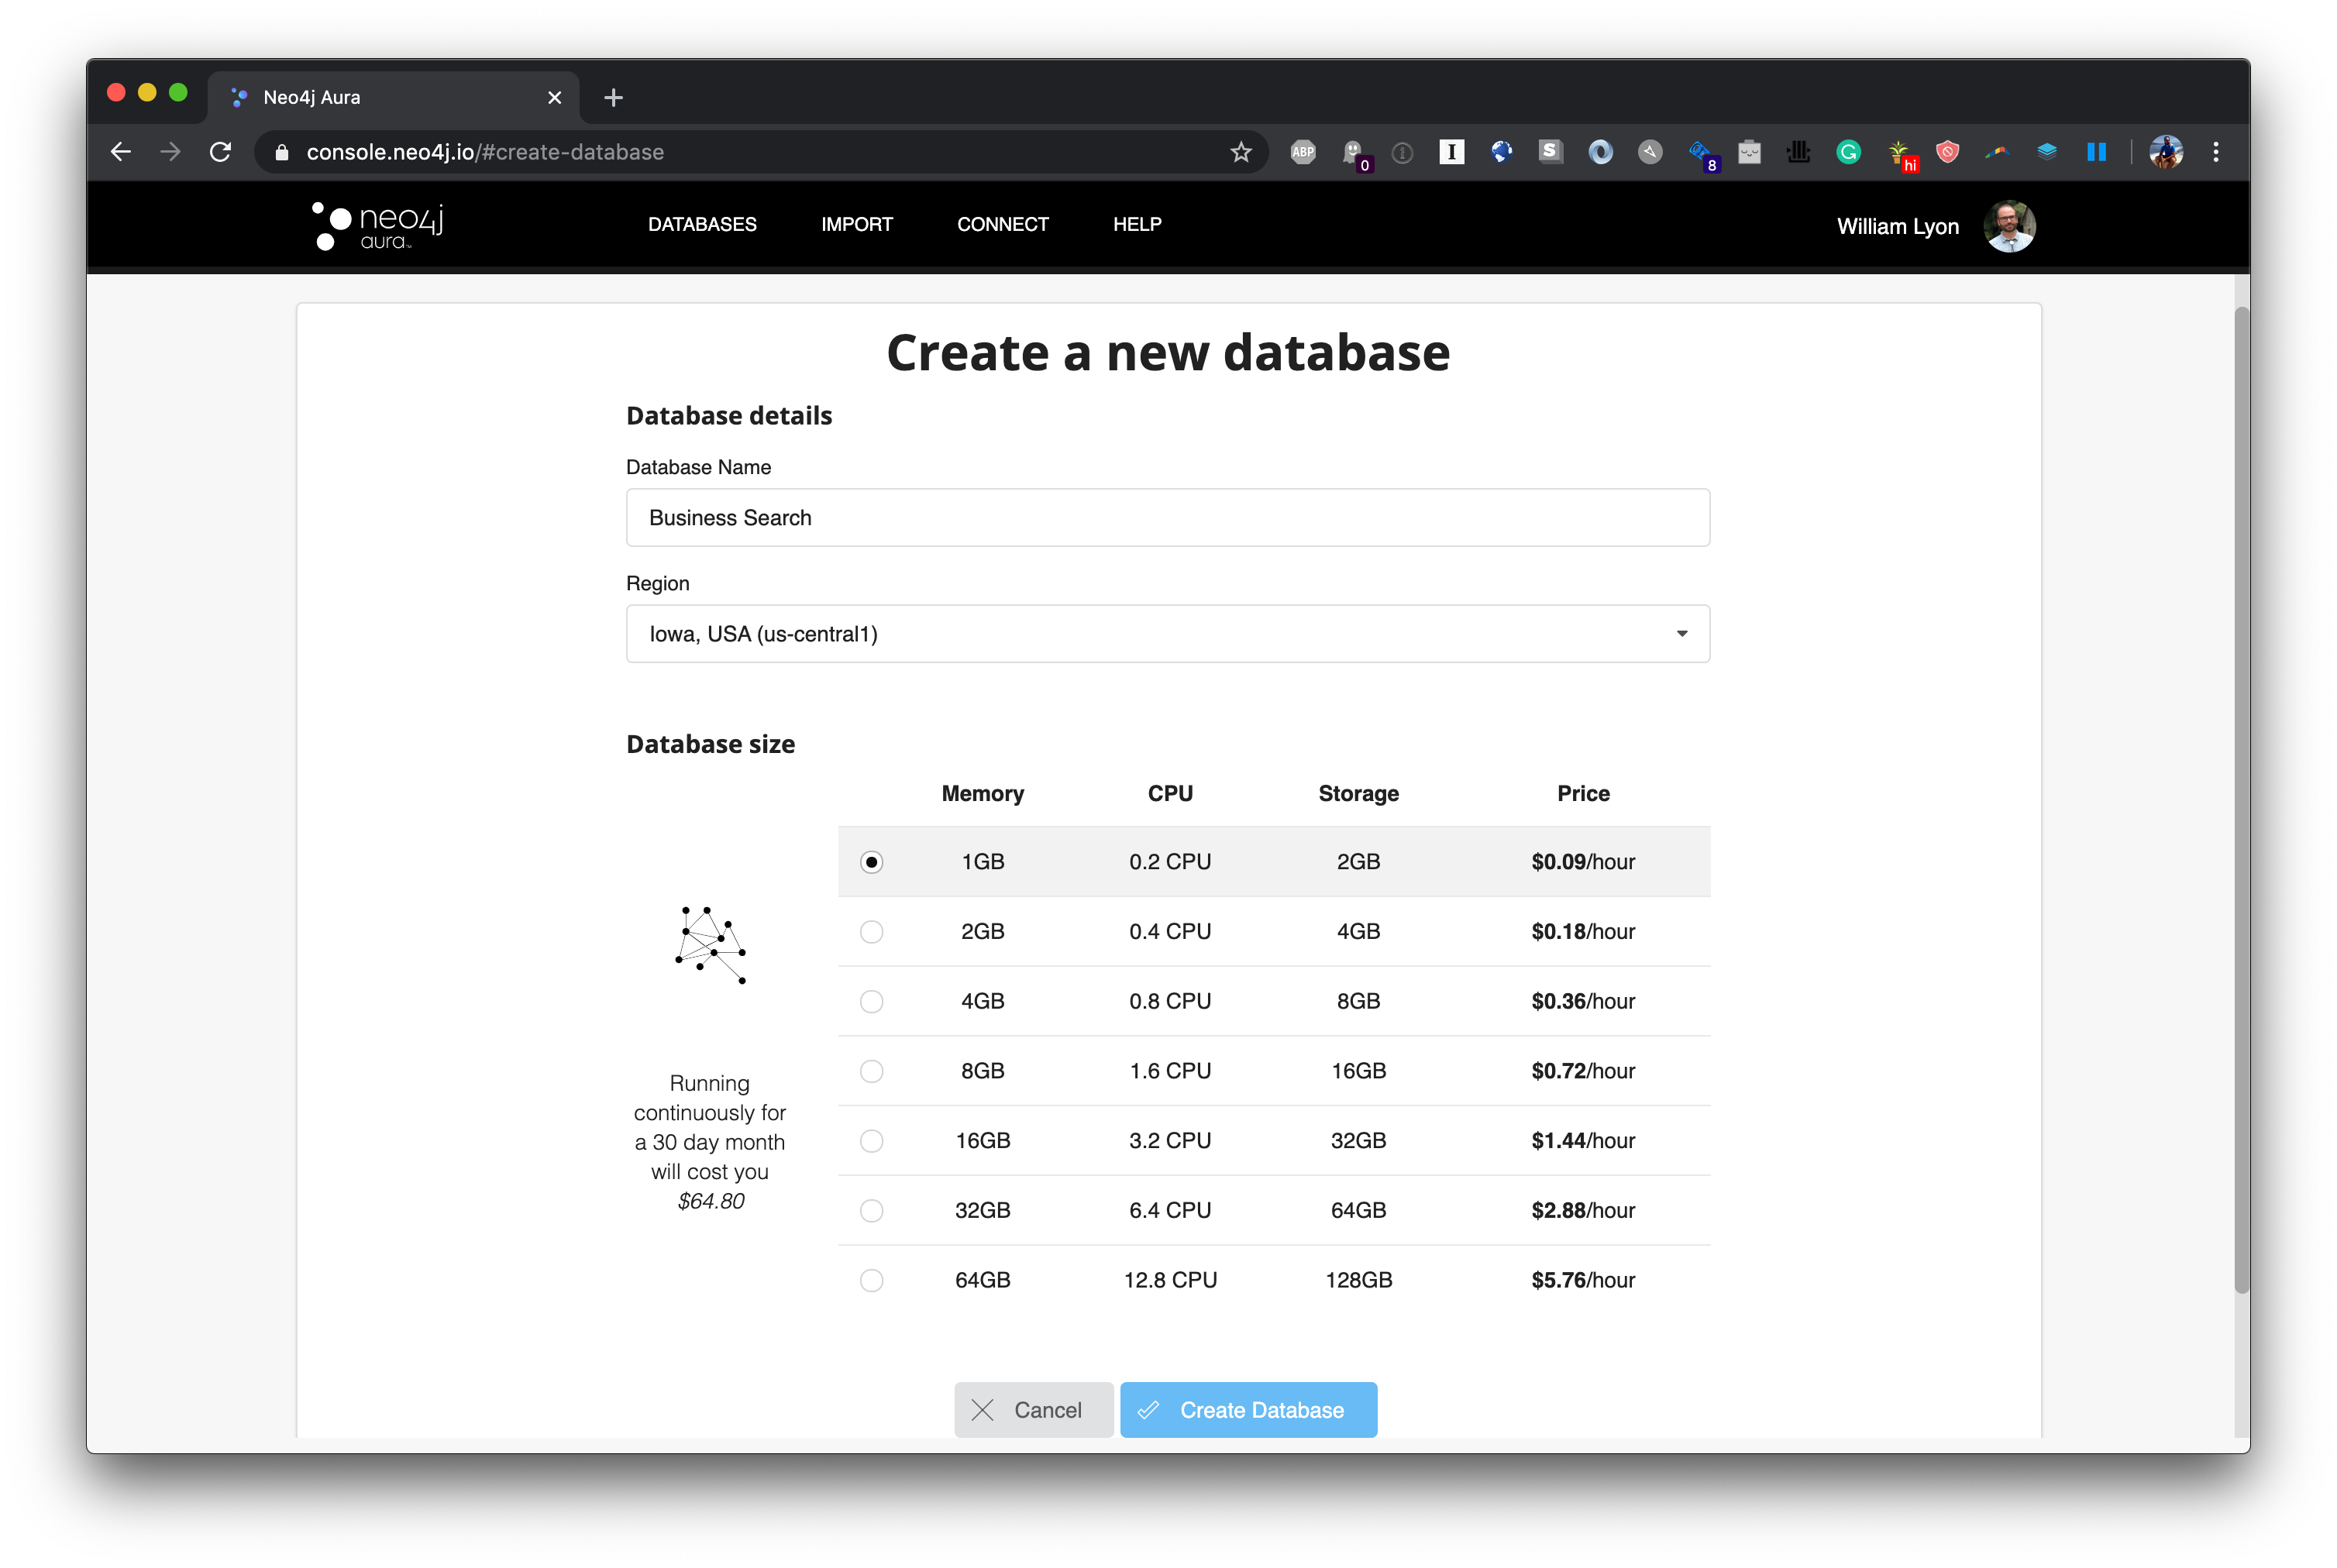
Task: Click the 128GB storage cell
Action: click(1358, 1281)
